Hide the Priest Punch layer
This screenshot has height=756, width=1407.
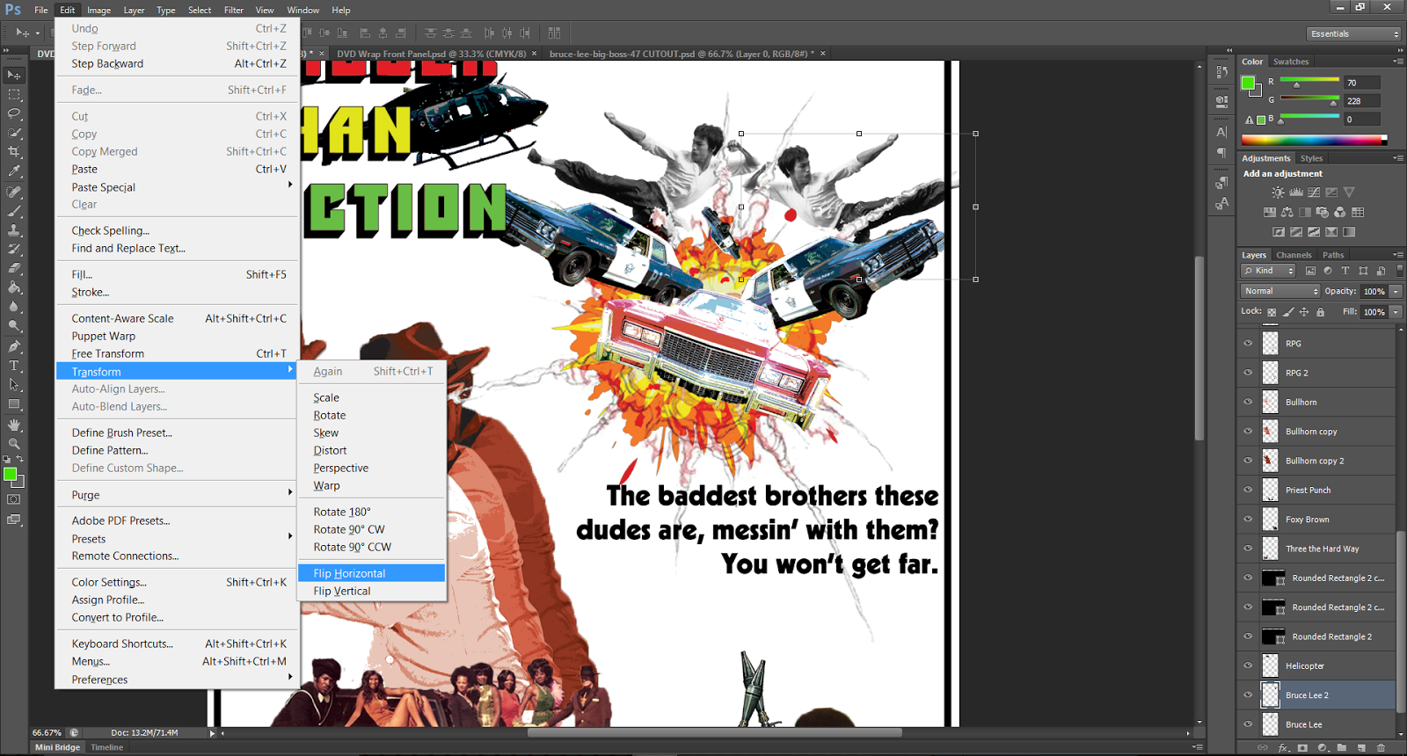(x=1248, y=490)
